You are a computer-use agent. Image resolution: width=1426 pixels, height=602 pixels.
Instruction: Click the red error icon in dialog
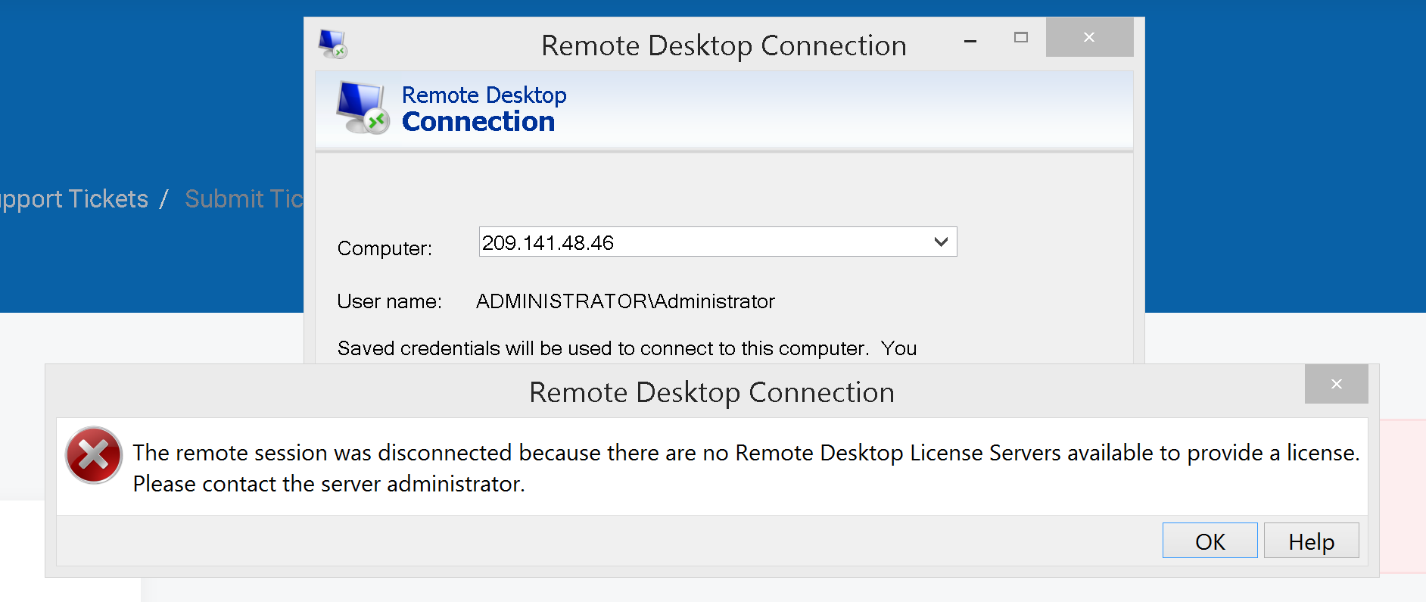coord(94,455)
